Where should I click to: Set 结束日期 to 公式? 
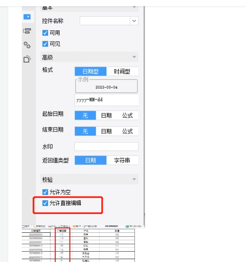(127, 131)
